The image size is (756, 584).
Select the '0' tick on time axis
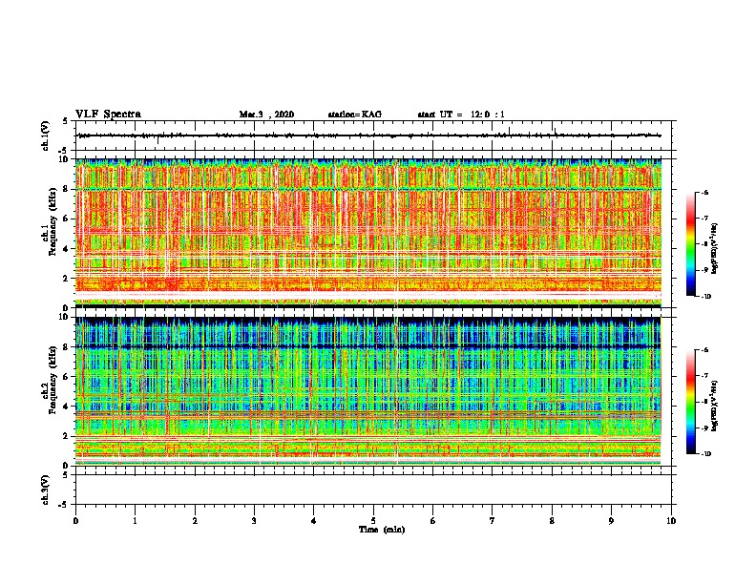75,521
